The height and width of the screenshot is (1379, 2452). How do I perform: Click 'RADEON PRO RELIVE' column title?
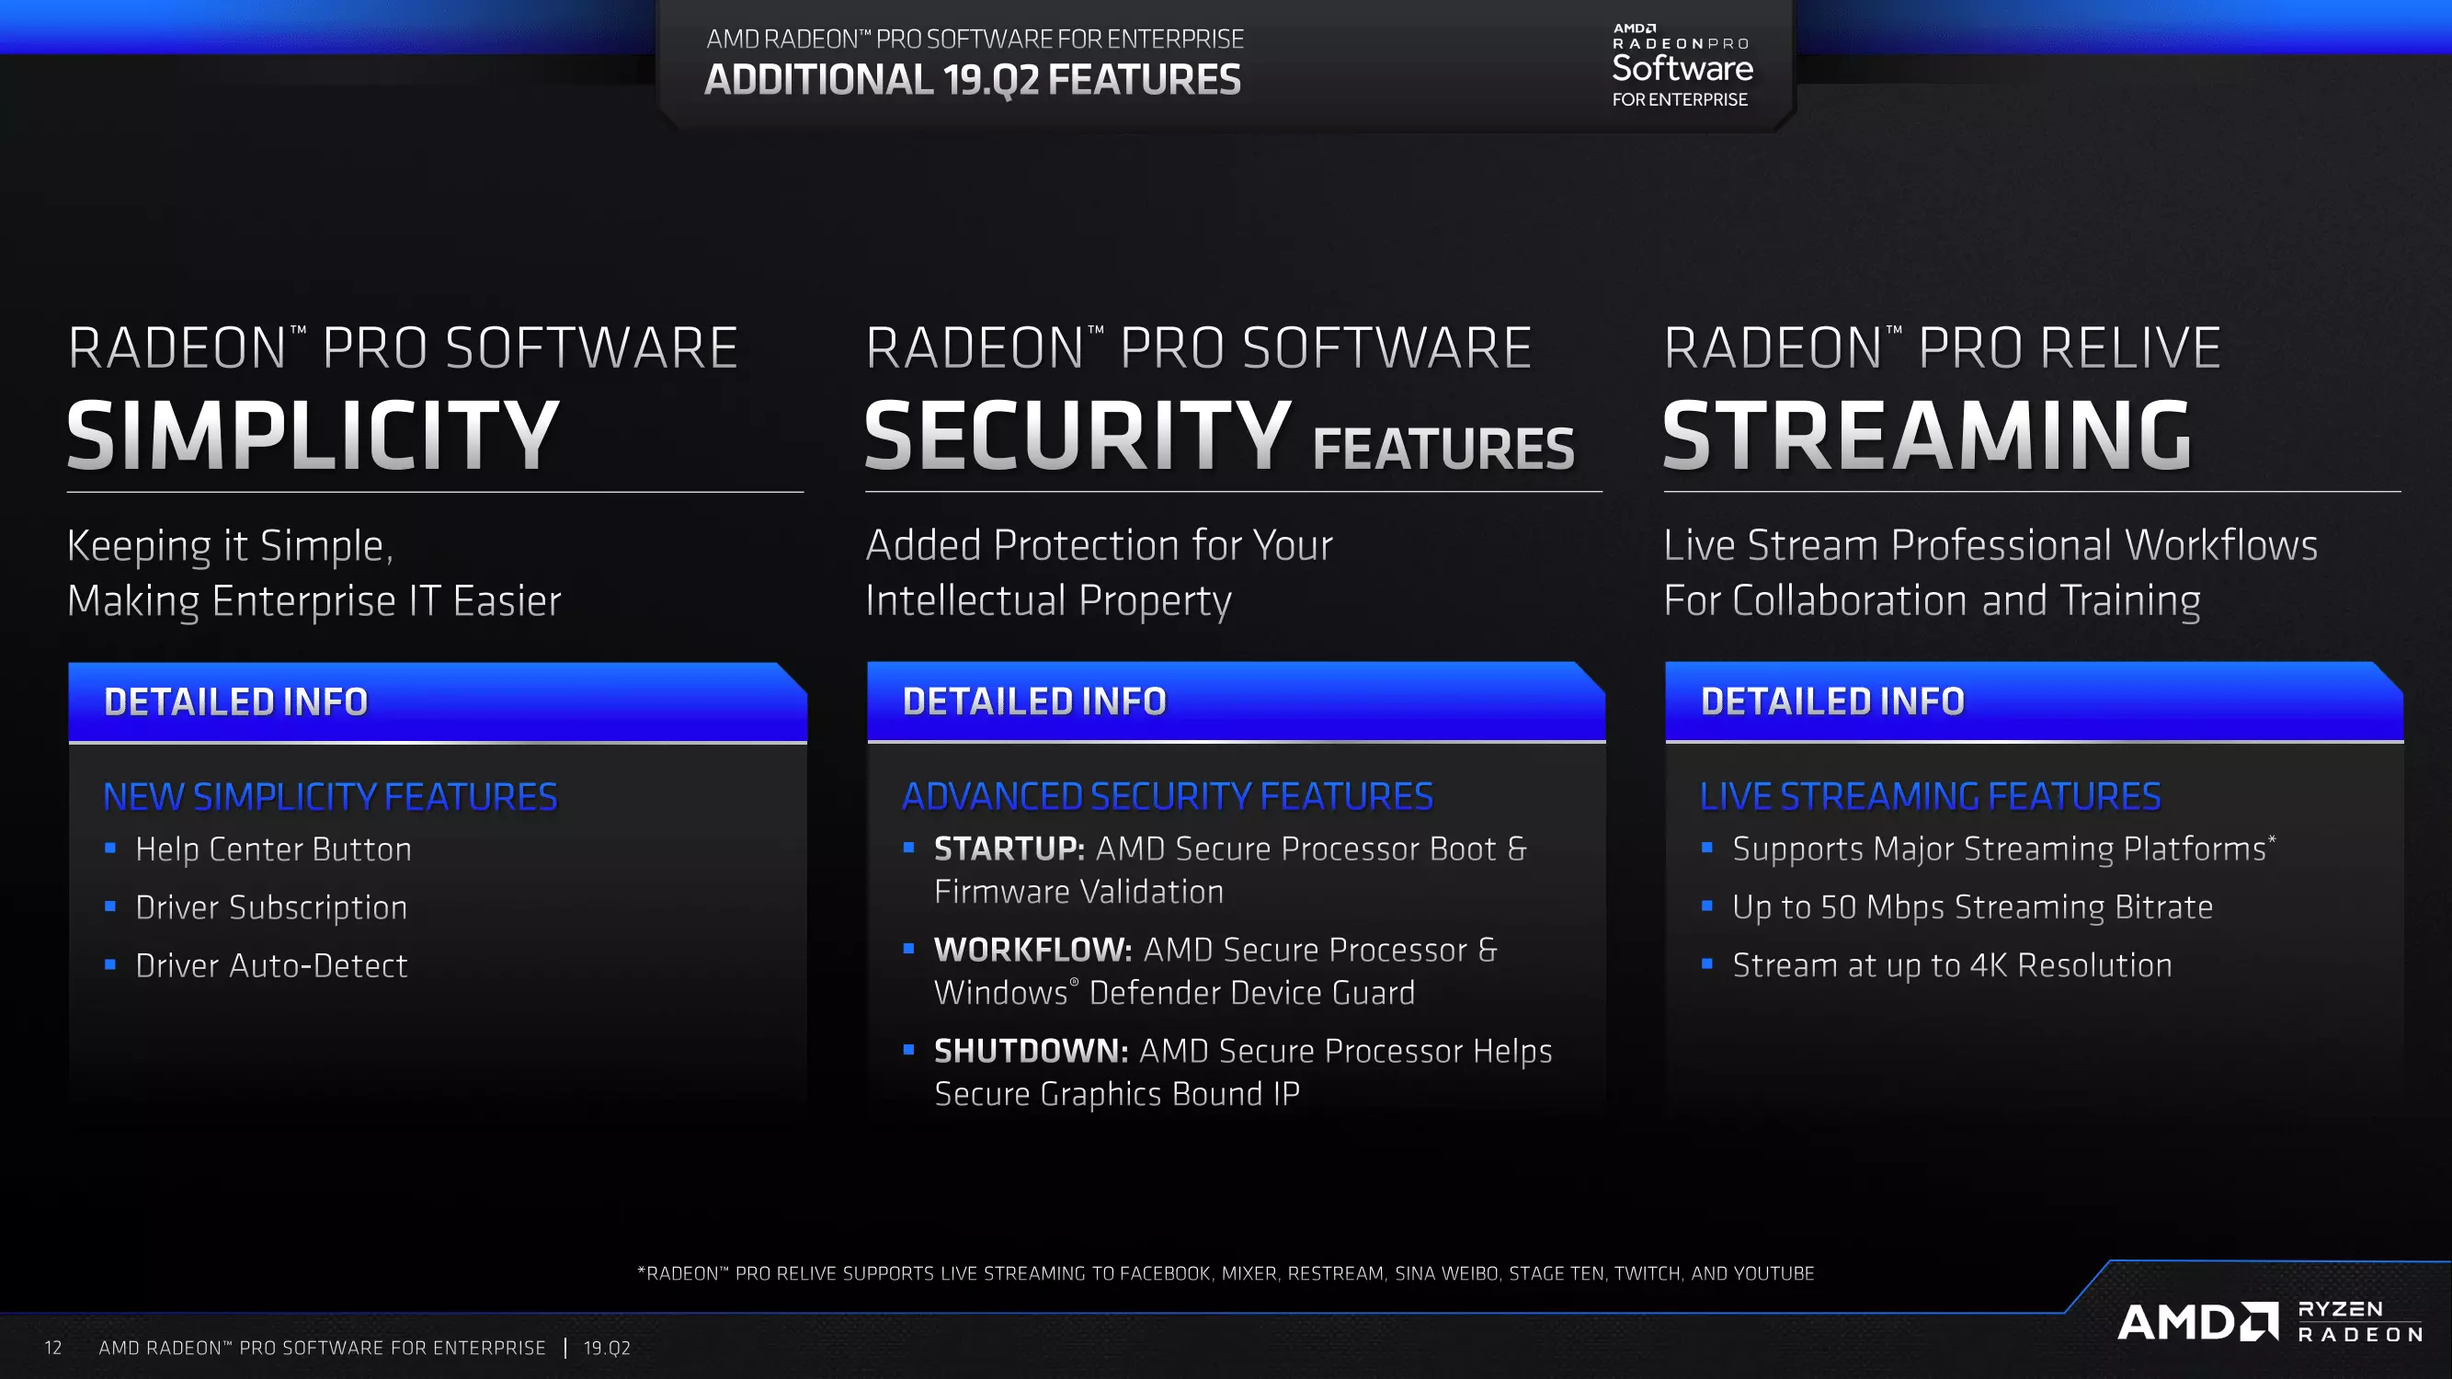point(1943,348)
